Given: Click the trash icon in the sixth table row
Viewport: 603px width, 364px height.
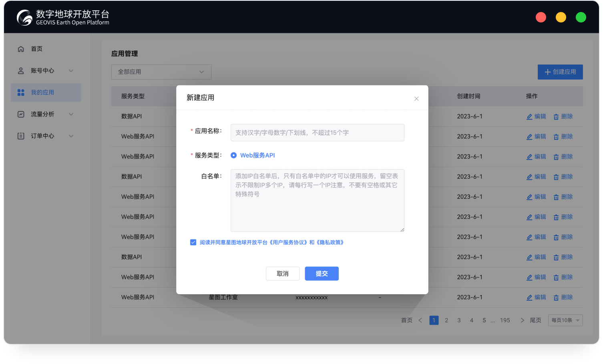Looking at the screenshot, I should click(556, 217).
